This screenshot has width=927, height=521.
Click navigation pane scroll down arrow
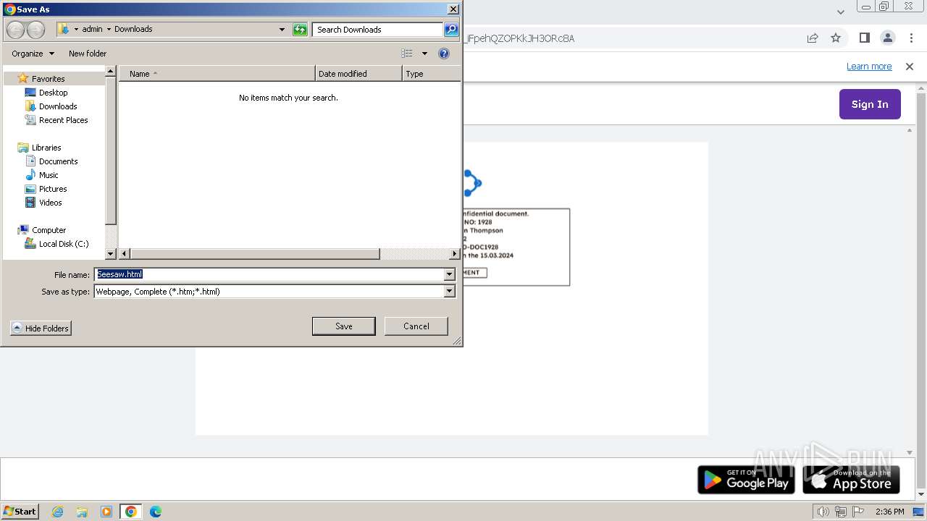tap(111, 254)
